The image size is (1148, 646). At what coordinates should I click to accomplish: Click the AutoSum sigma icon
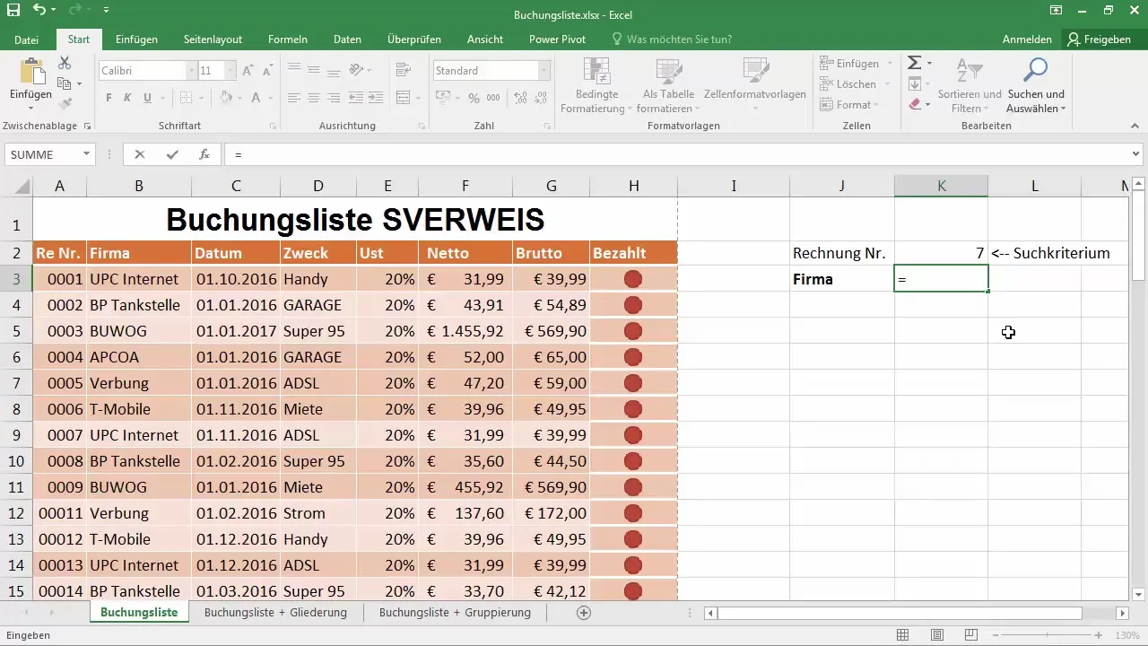(x=914, y=63)
